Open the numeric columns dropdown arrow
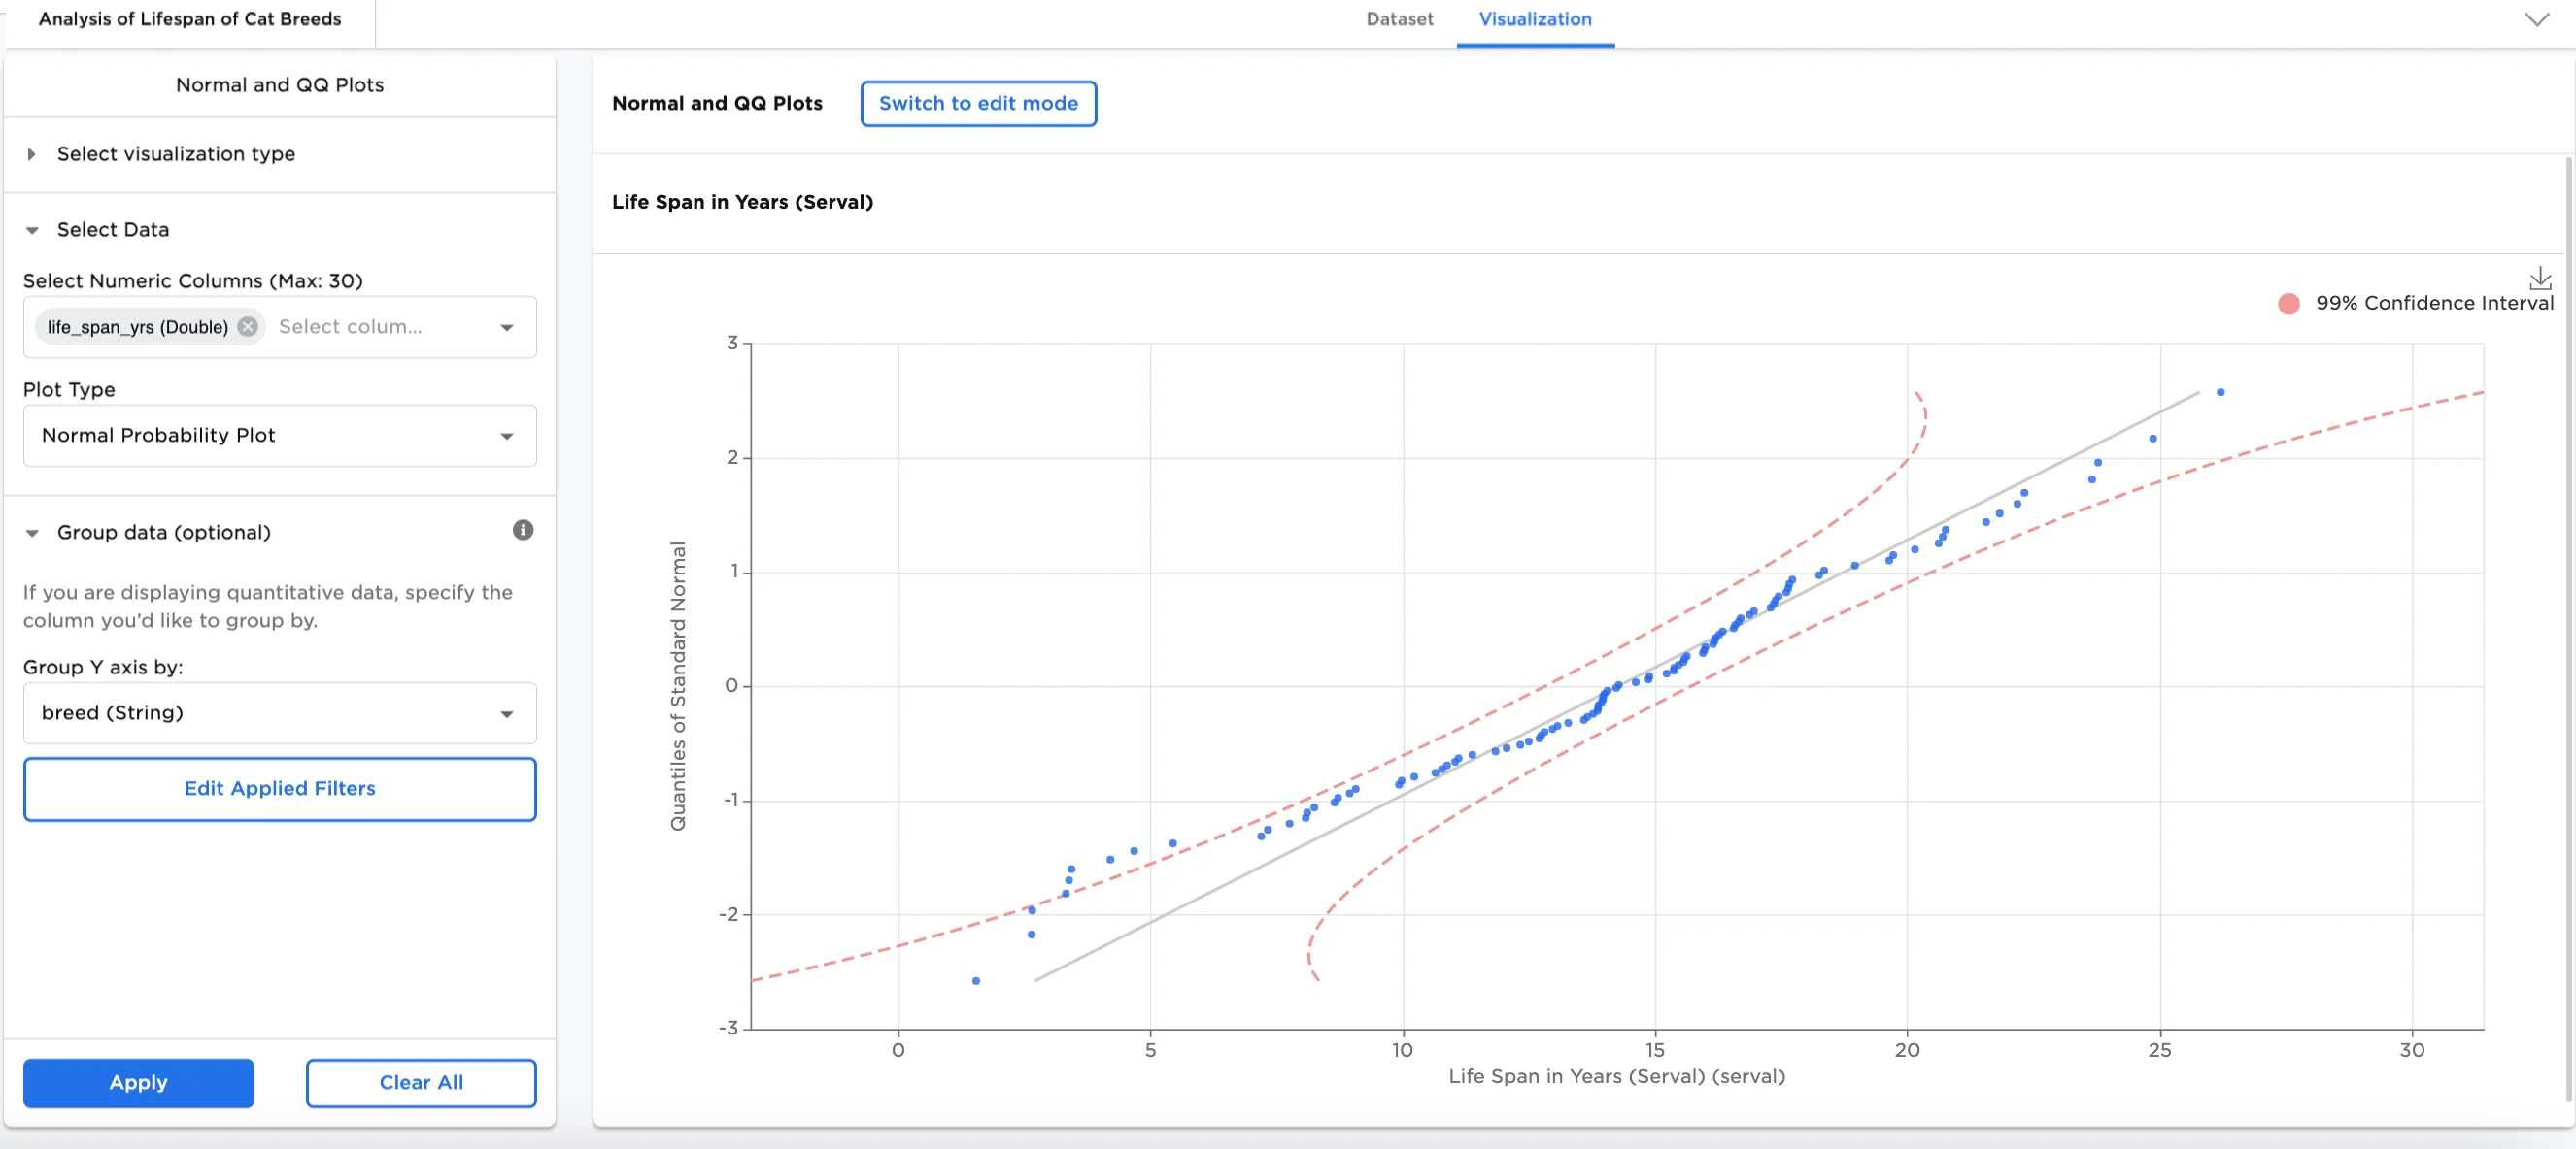The height and width of the screenshot is (1149, 2576). click(x=507, y=328)
